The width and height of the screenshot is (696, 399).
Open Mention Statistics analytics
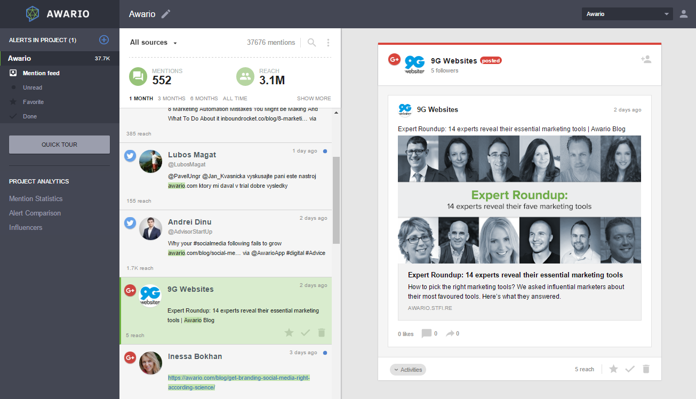coord(36,198)
